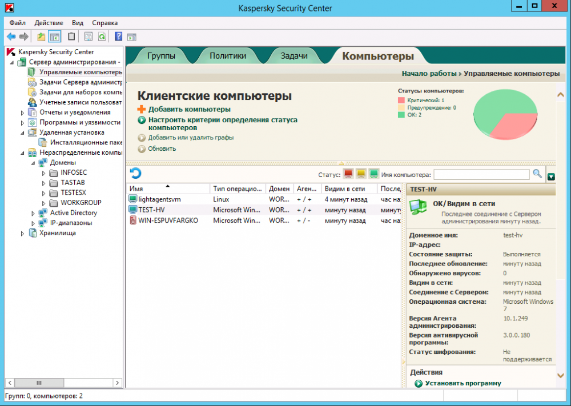Click Учетные записи пользователей user icon
The width and height of the screenshot is (571, 406).
point(33,102)
